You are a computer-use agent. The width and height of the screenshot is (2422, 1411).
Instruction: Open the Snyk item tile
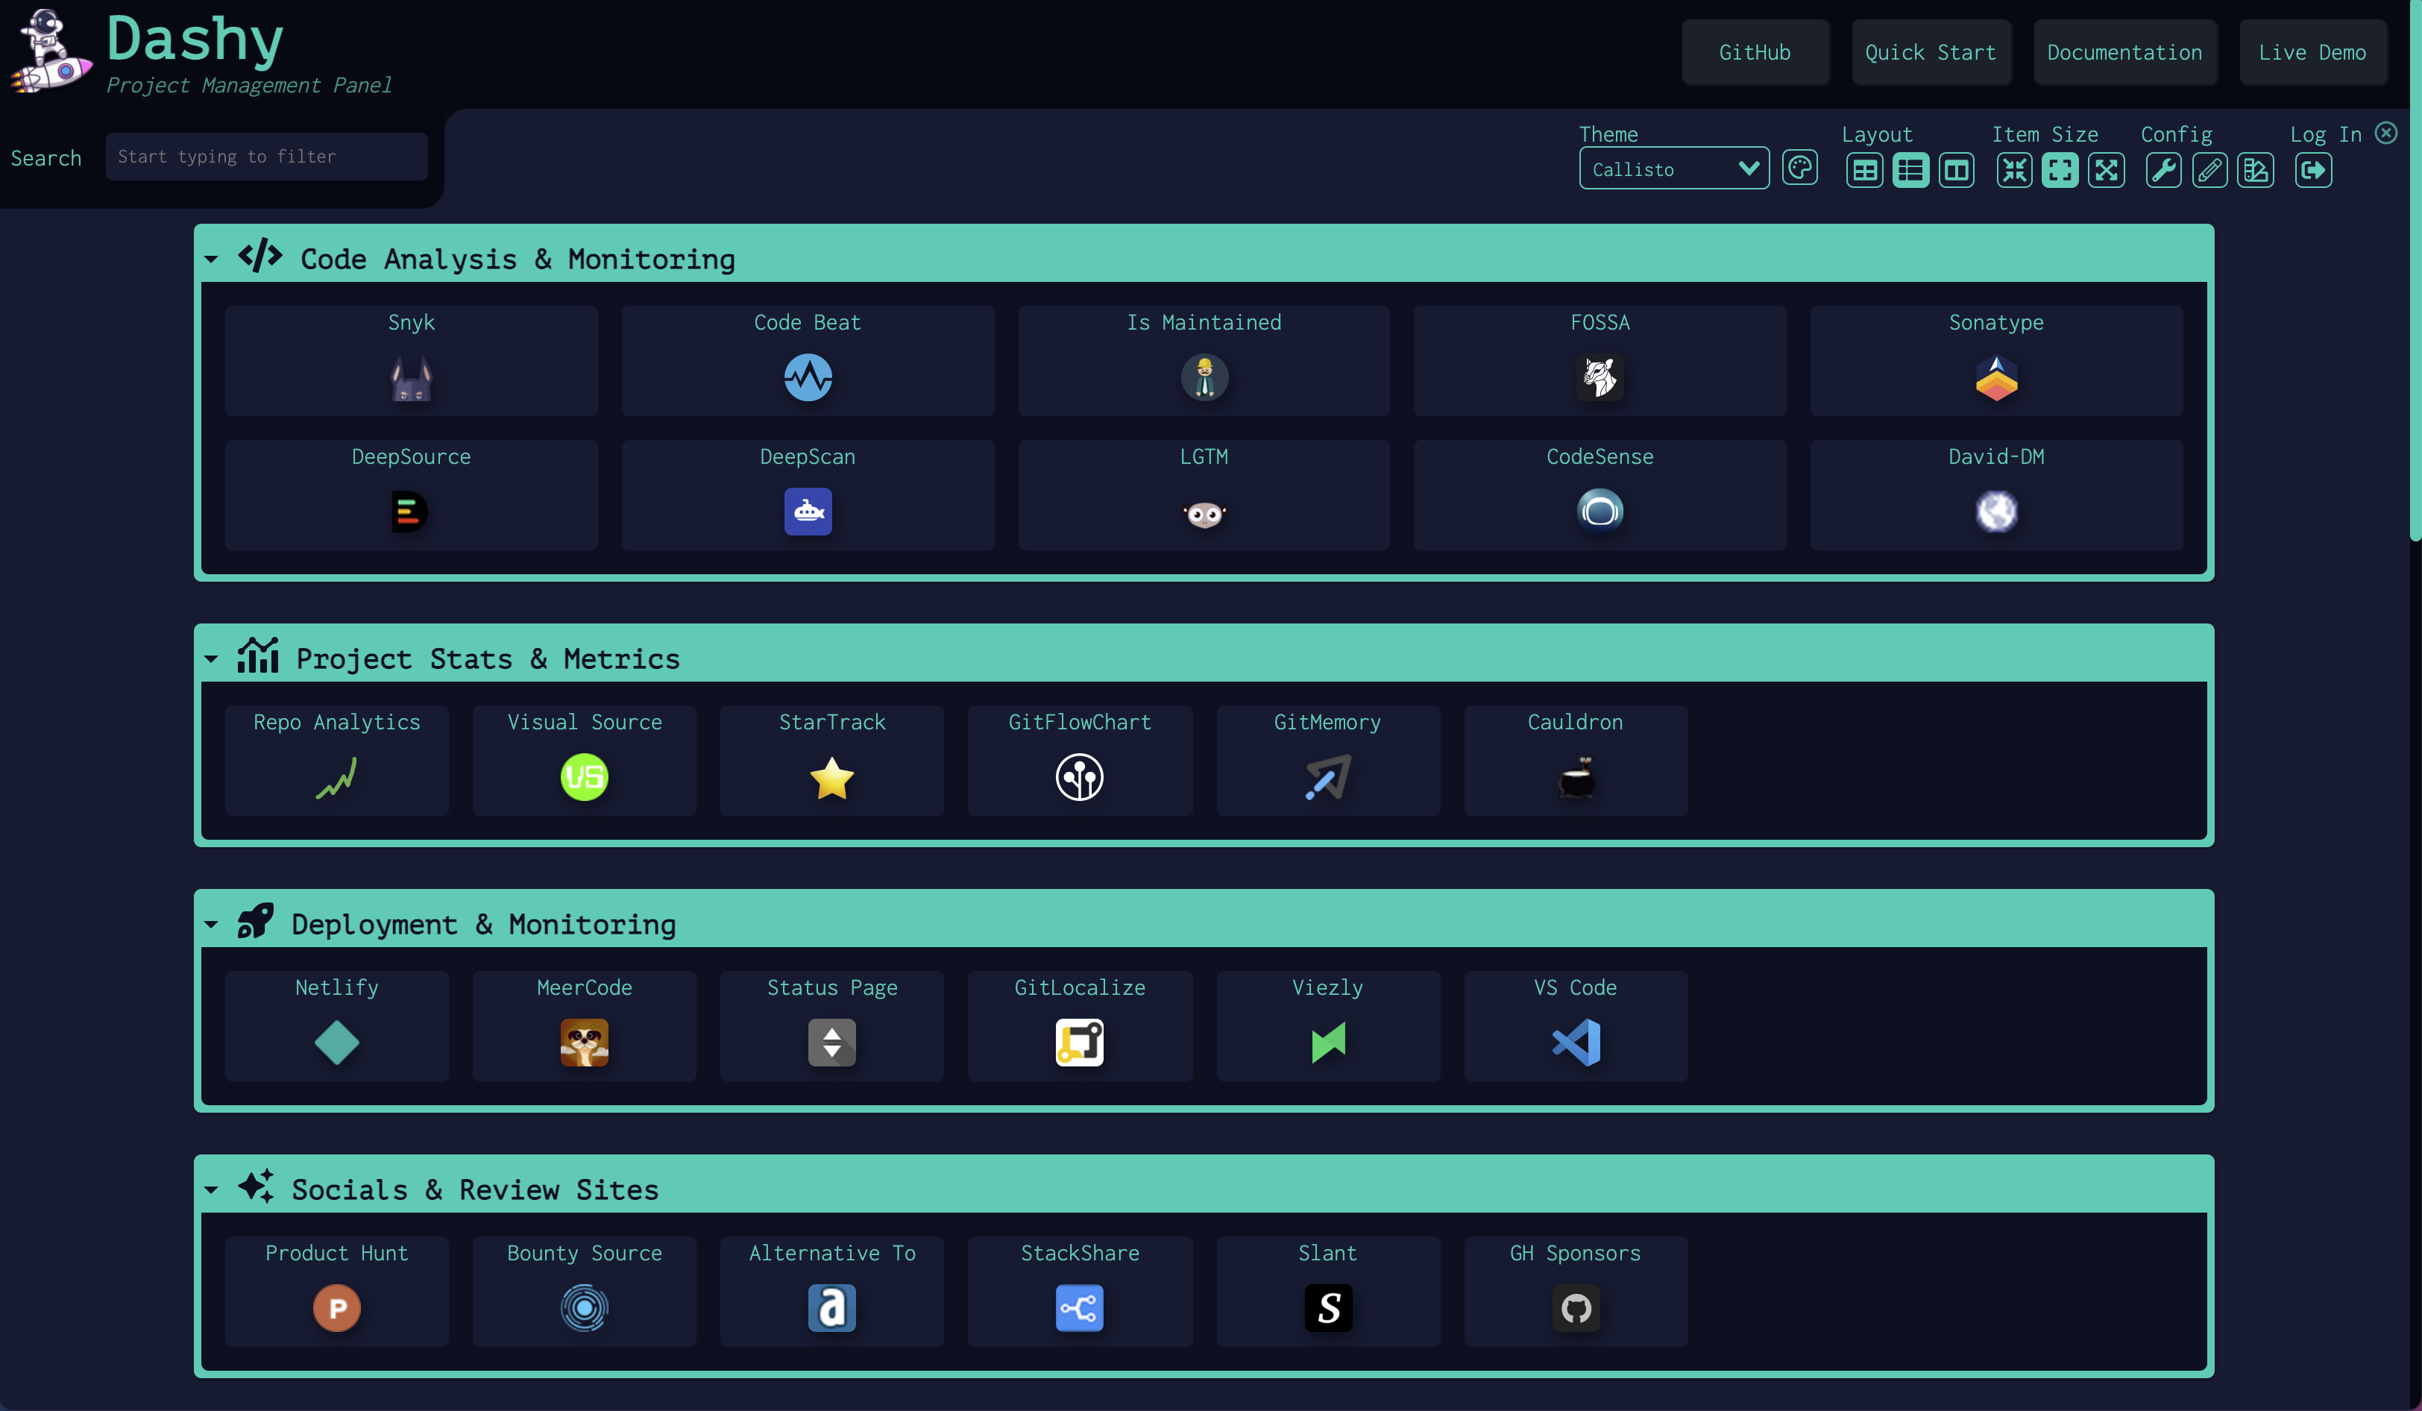pyautogui.click(x=412, y=360)
